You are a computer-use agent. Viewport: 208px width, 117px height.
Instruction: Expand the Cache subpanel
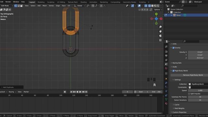(x=177, y=105)
